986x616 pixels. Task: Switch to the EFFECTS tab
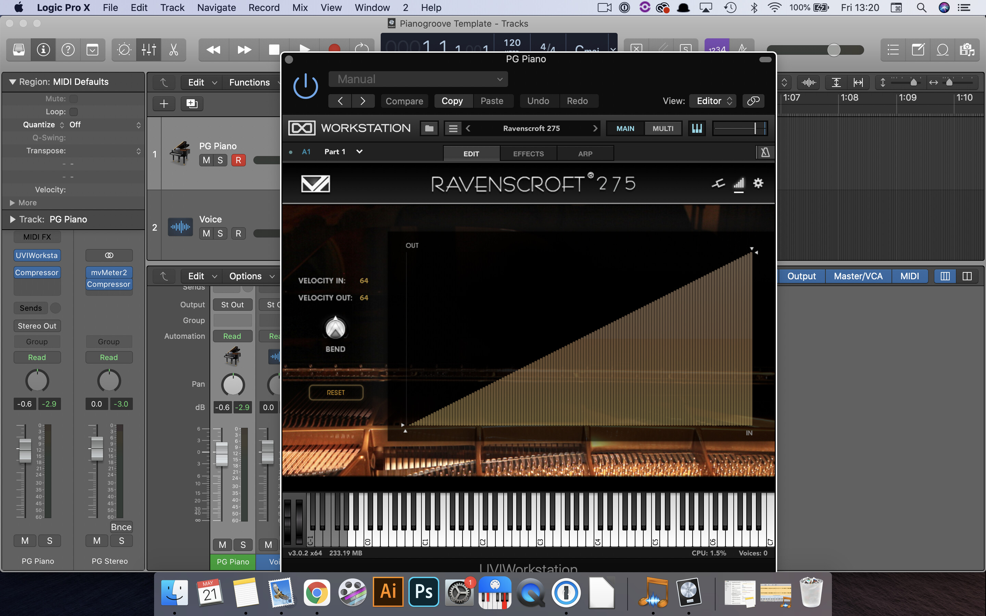(x=528, y=154)
